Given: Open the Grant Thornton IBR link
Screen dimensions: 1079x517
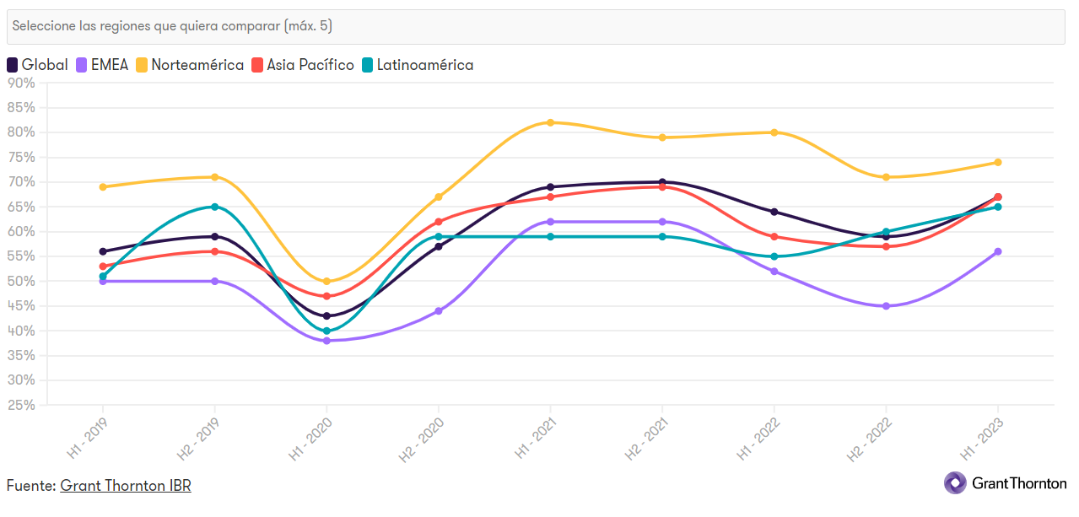Looking at the screenshot, I should click(125, 486).
